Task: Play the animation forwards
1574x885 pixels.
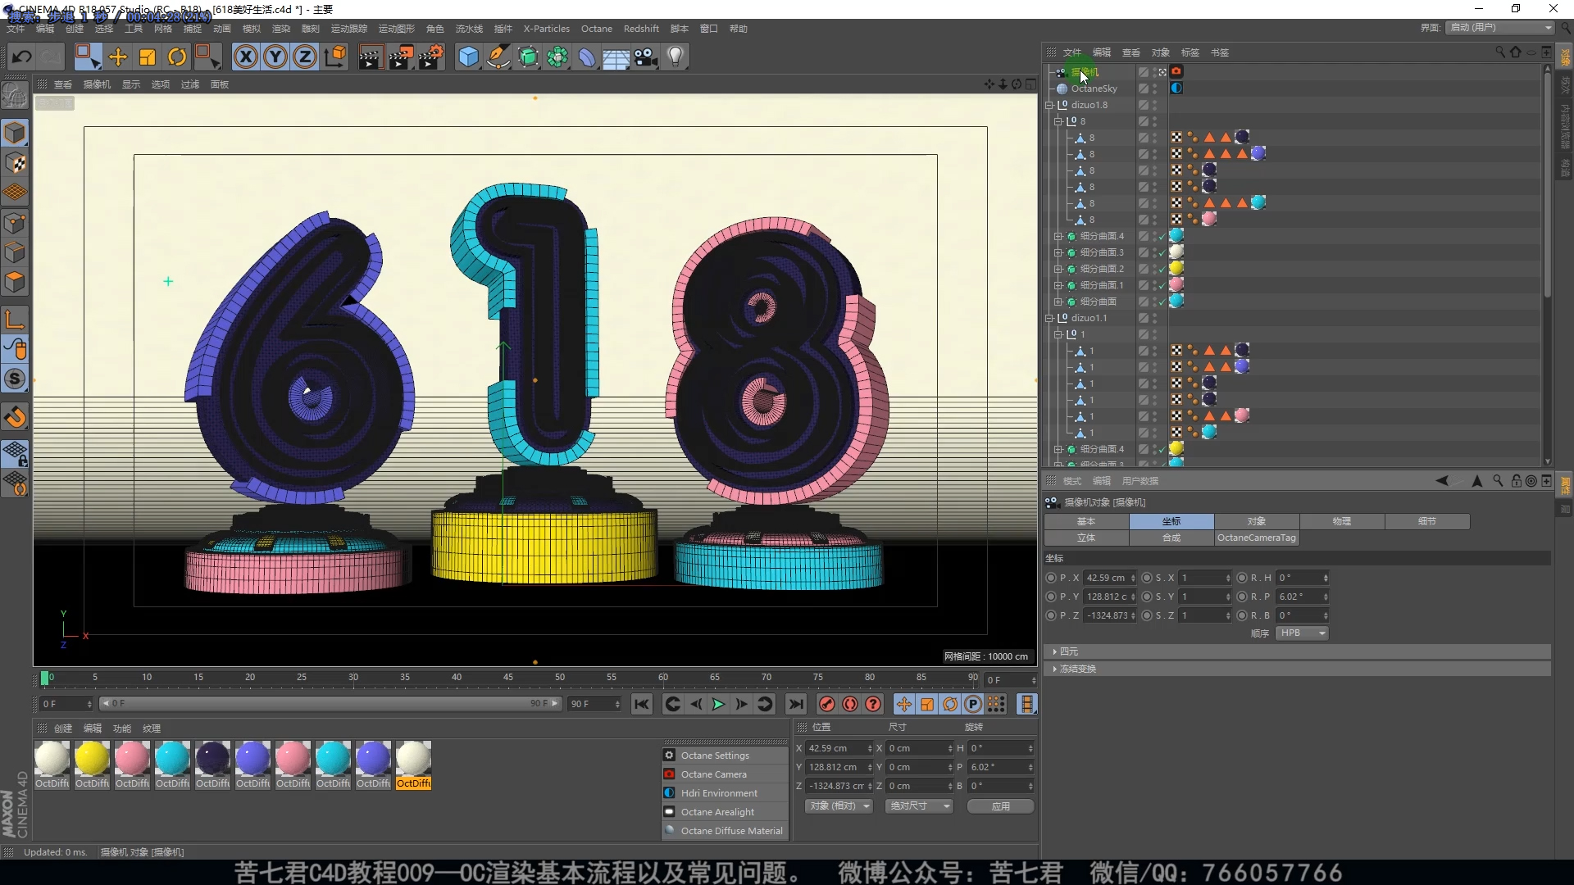Action: pos(718,704)
